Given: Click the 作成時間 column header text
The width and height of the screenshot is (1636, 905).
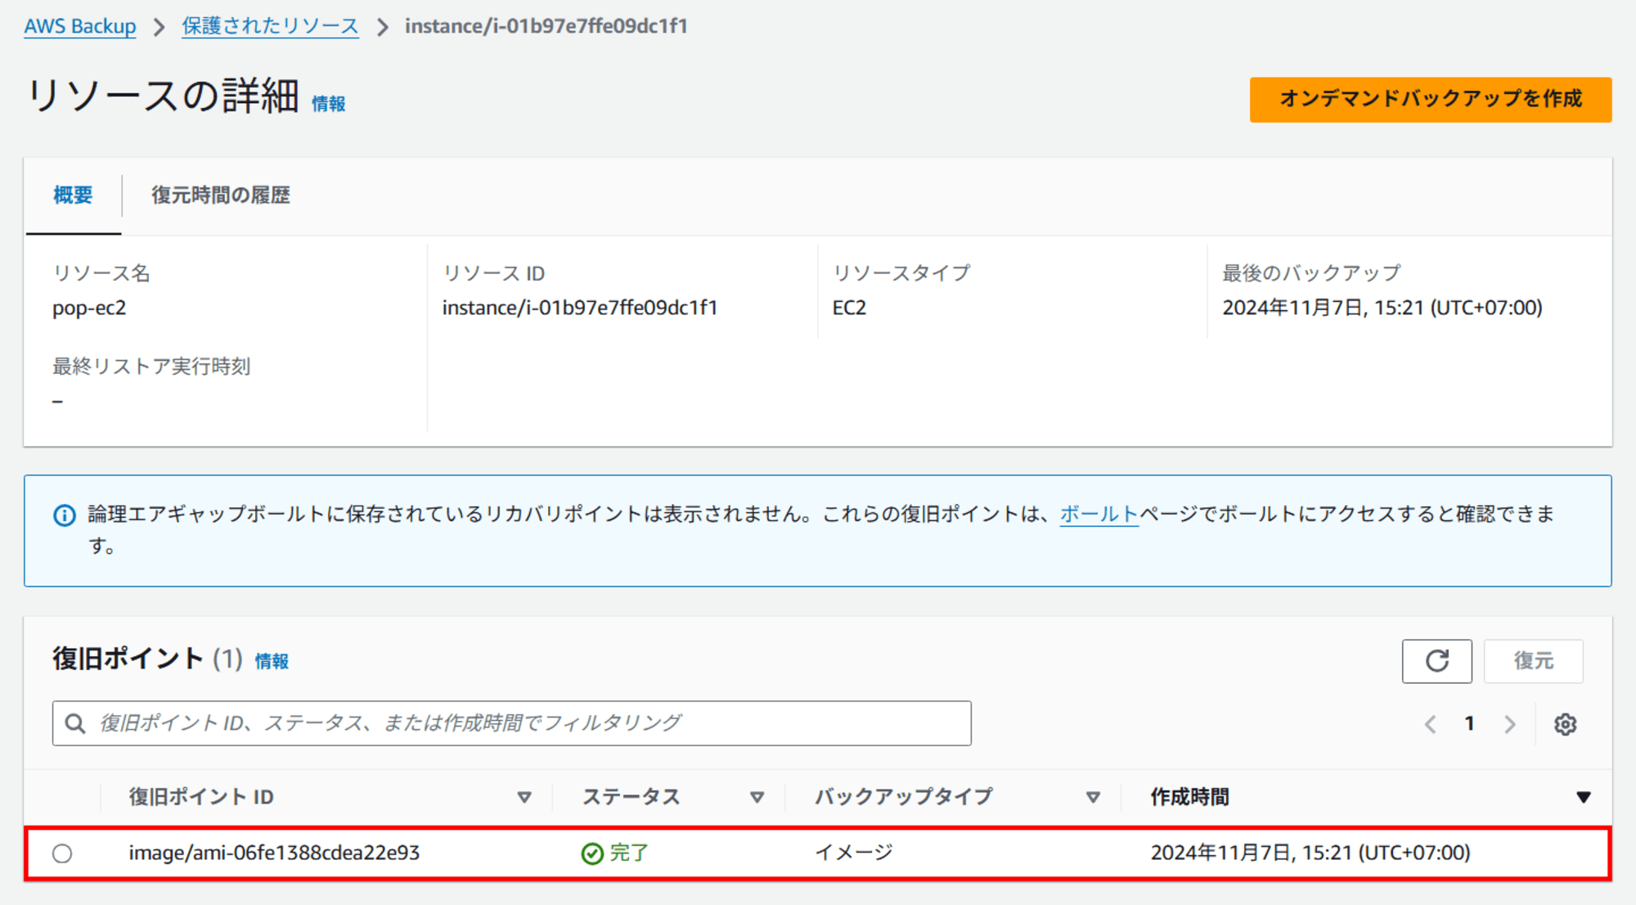Looking at the screenshot, I should click(1190, 797).
